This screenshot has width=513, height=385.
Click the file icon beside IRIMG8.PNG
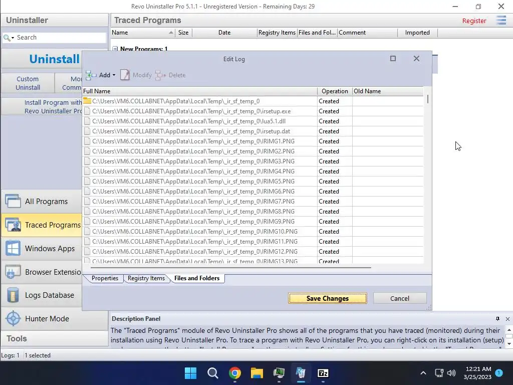(x=87, y=212)
